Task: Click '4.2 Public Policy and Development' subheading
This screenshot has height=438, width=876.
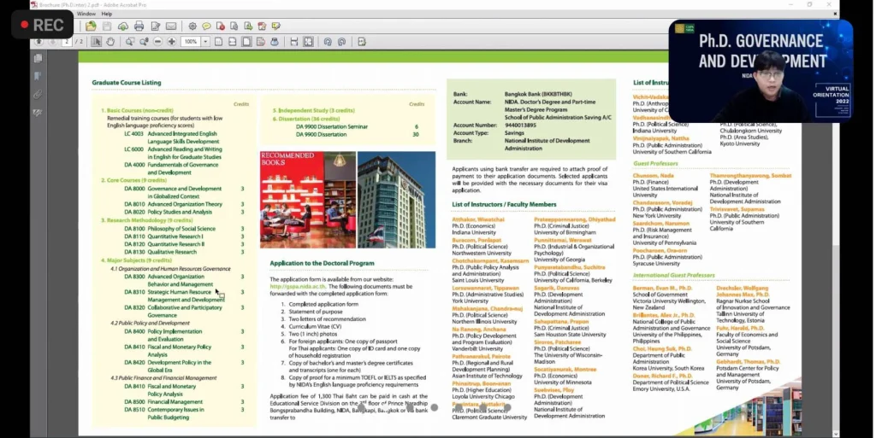Action: (150, 324)
